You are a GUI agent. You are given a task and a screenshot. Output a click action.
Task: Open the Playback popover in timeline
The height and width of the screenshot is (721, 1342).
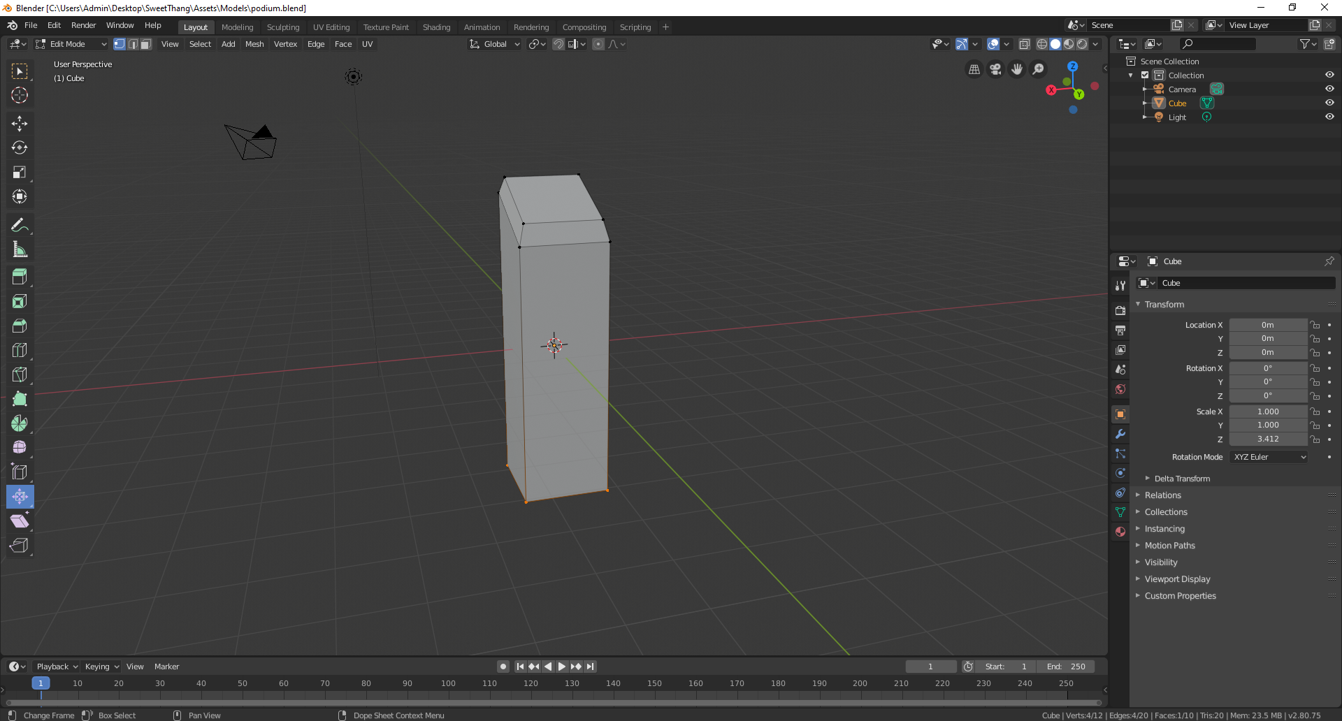pos(57,667)
